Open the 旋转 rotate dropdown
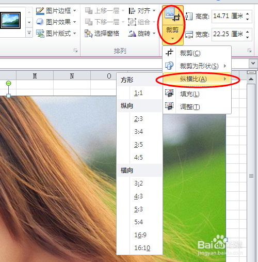The height and width of the screenshot is (262, 258). tap(142, 33)
